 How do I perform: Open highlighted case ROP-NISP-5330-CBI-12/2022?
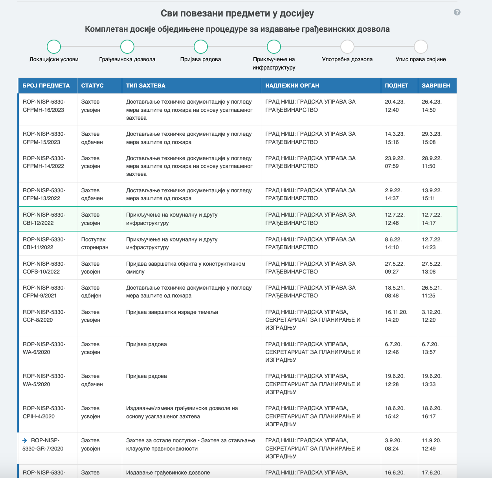tap(44, 219)
